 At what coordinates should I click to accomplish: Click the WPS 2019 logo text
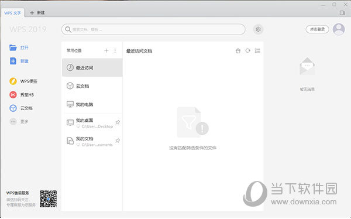(28, 29)
